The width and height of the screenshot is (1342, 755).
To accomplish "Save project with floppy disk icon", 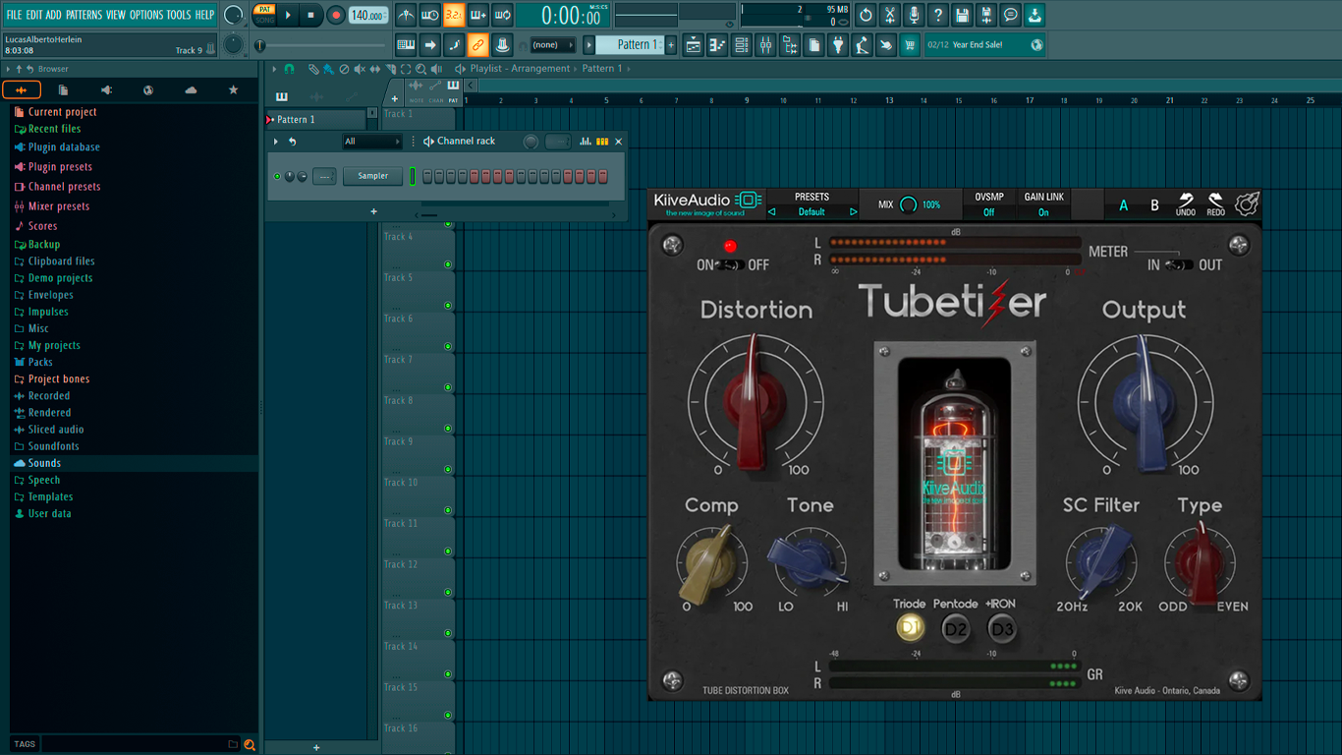I will (963, 15).
